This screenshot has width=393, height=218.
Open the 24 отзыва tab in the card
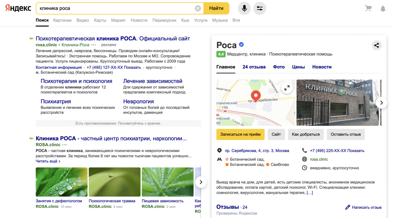point(254,67)
